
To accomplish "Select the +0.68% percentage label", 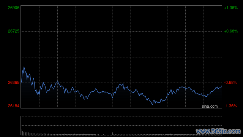I will coord(231,31).
